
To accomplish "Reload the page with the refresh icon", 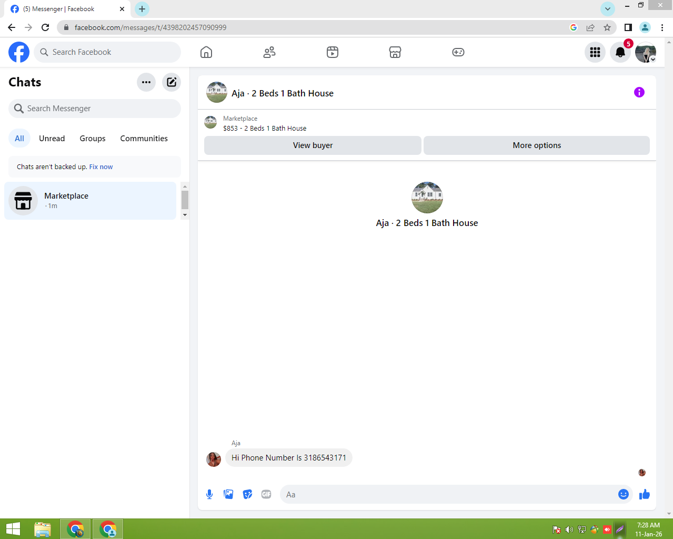I will click(x=45, y=27).
